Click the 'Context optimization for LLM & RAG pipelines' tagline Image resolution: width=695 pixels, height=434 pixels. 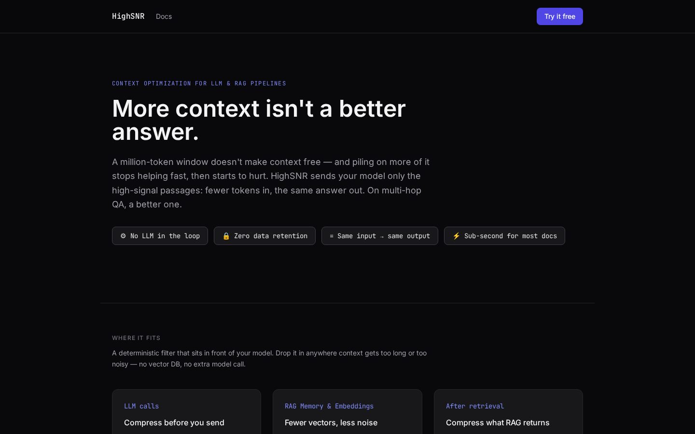pos(199,83)
